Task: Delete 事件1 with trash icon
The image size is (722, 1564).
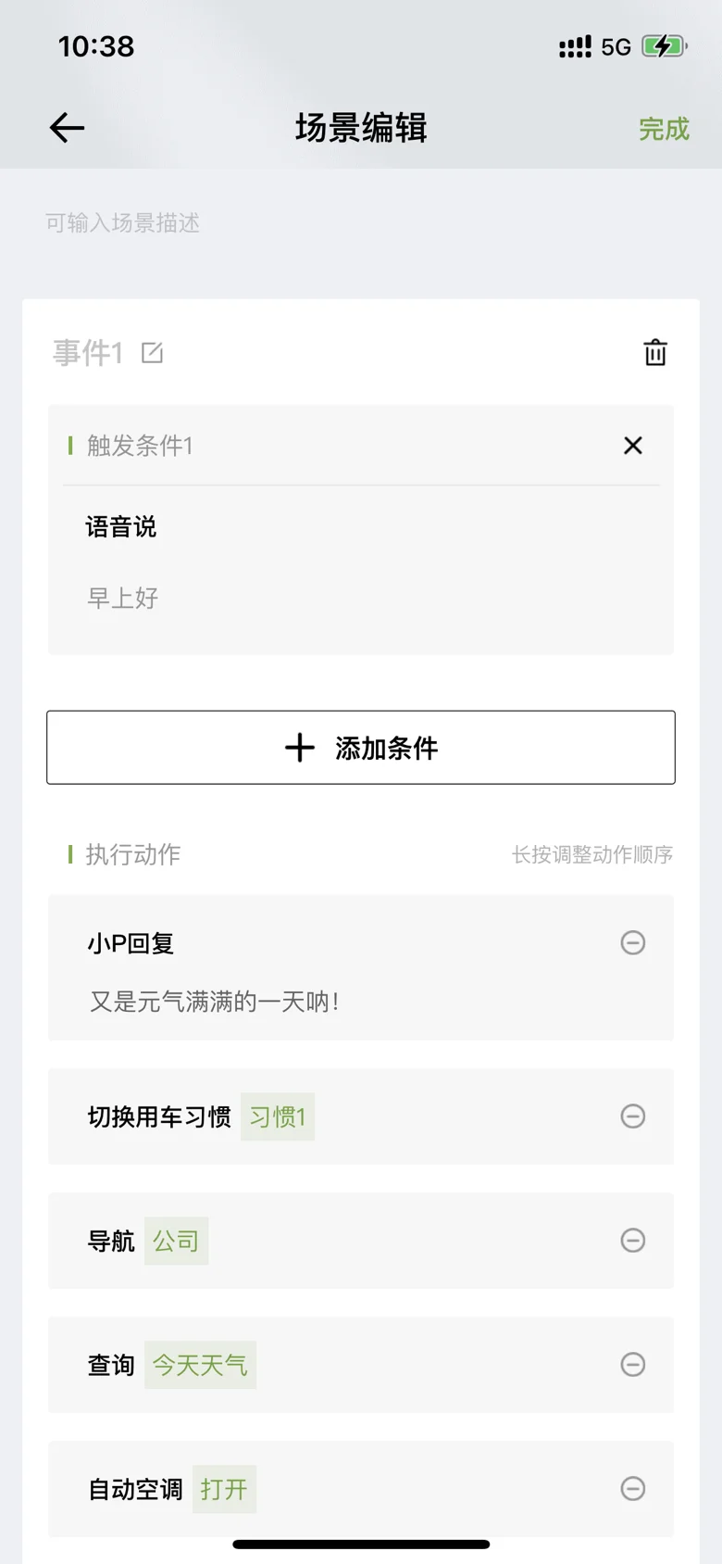Action: tap(655, 352)
